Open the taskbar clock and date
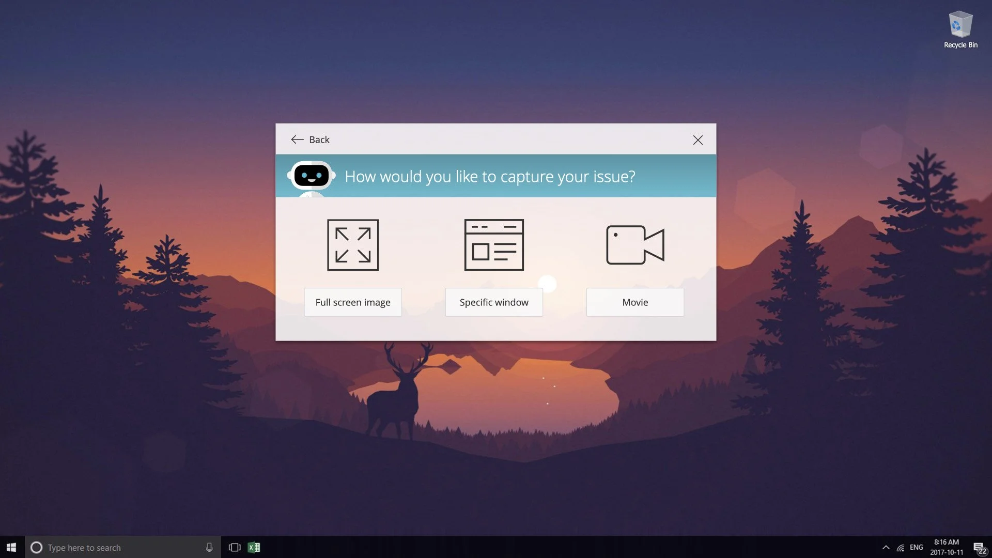This screenshot has height=558, width=992. [947, 547]
